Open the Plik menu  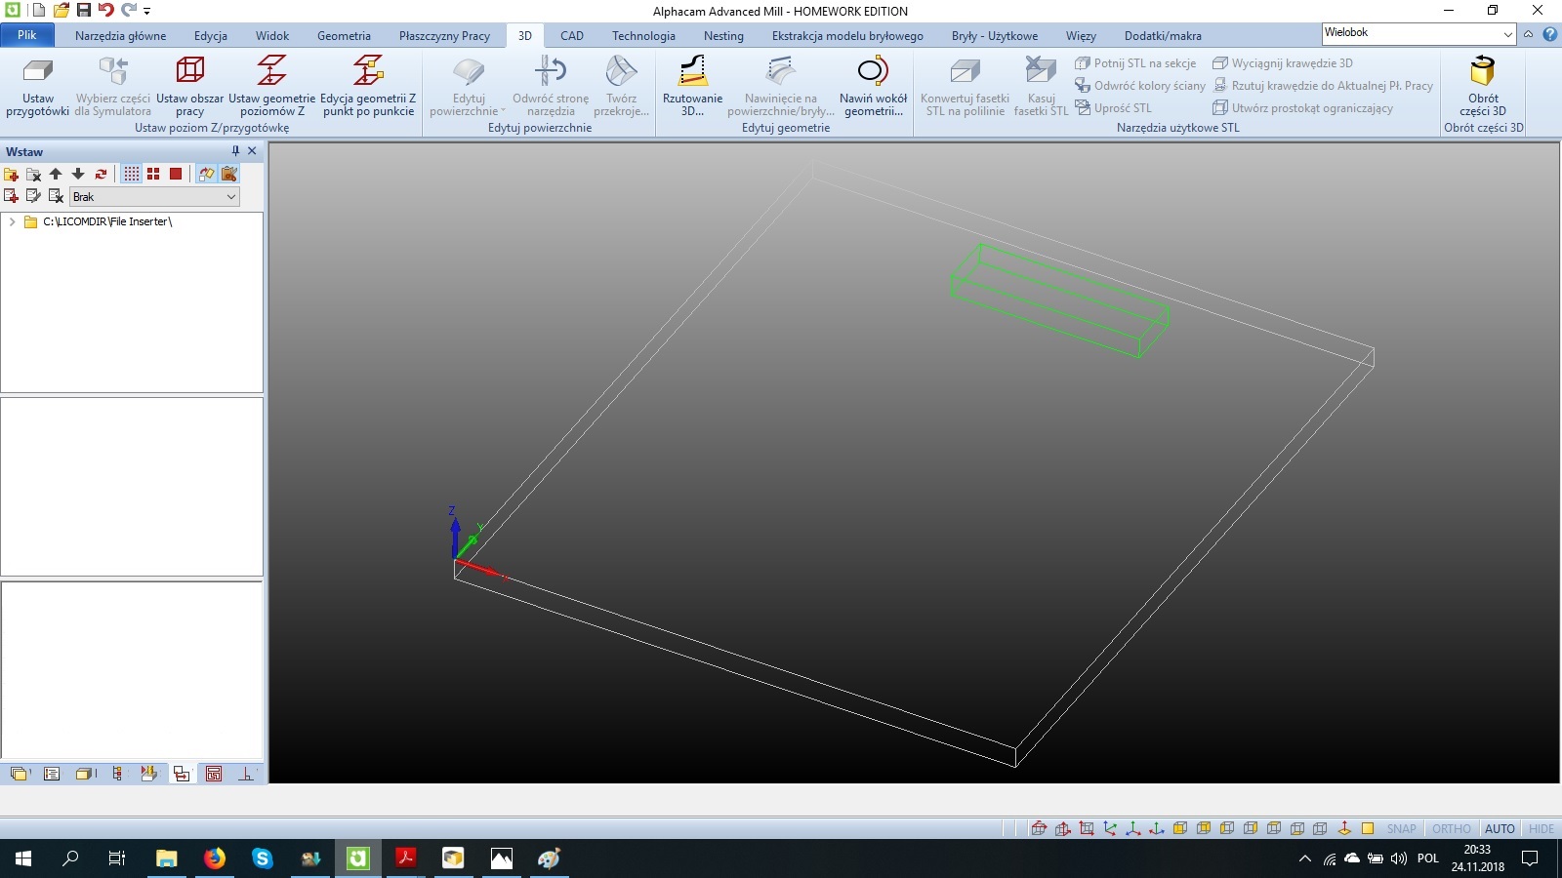coord(27,35)
